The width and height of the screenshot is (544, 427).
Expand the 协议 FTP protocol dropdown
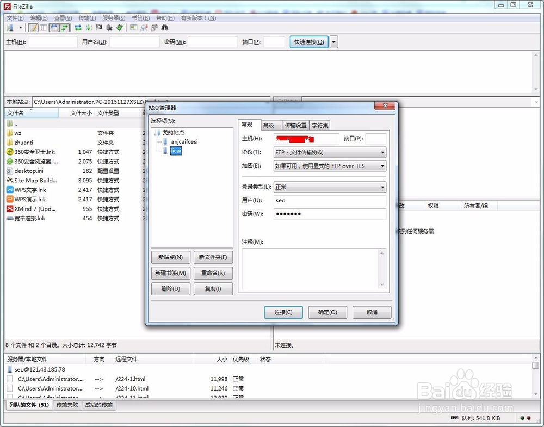330,152
